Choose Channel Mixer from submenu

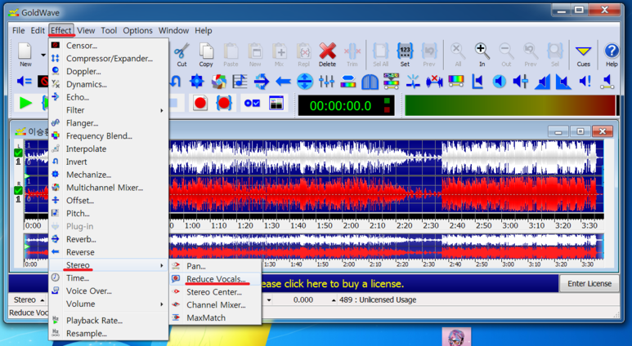pyautogui.click(x=216, y=305)
